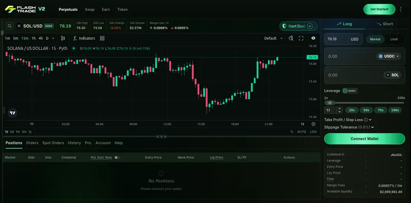
Task: Open the chart layout grid icon
Action: click(102, 39)
